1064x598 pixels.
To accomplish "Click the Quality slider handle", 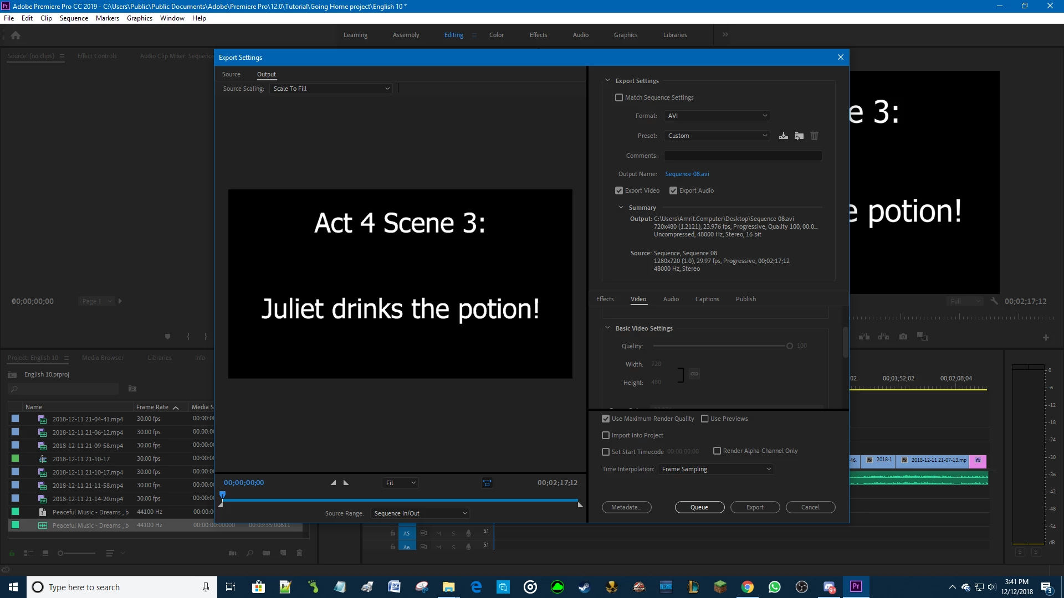I will tap(789, 346).
